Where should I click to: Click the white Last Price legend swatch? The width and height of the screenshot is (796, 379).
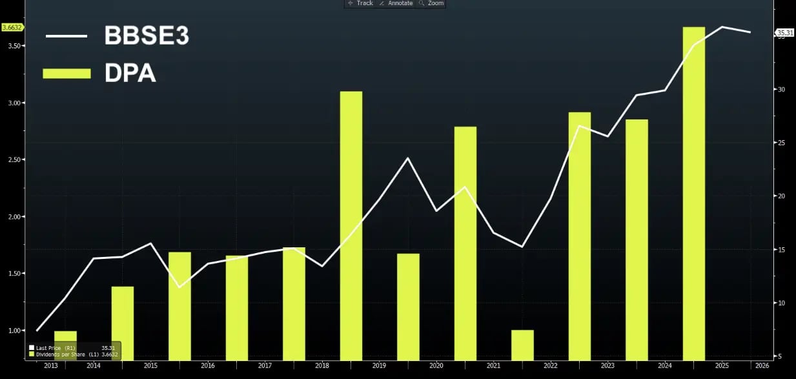tap(31, 347)
